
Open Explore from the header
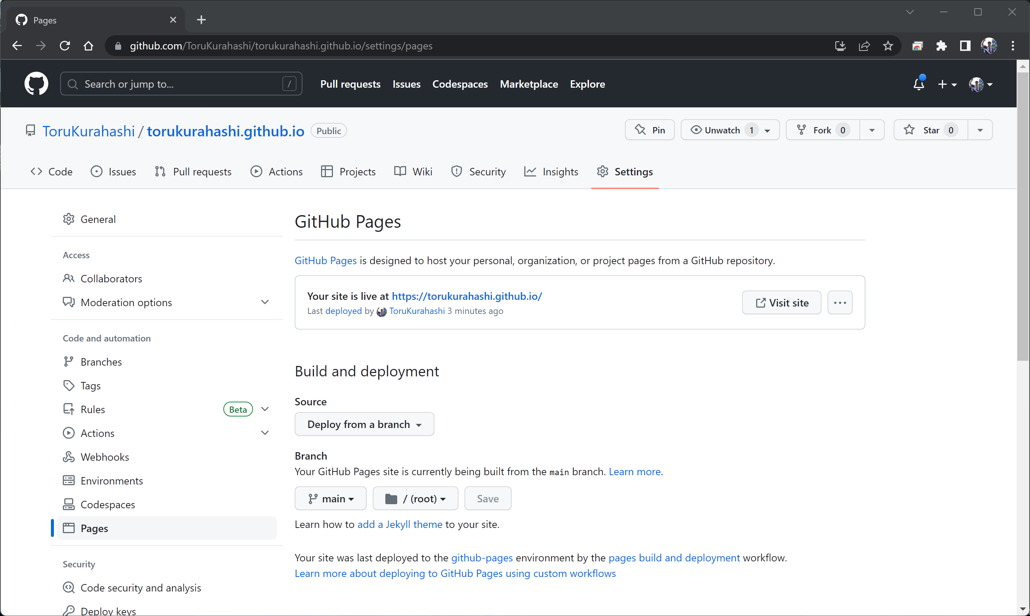[x=587, y=84]
